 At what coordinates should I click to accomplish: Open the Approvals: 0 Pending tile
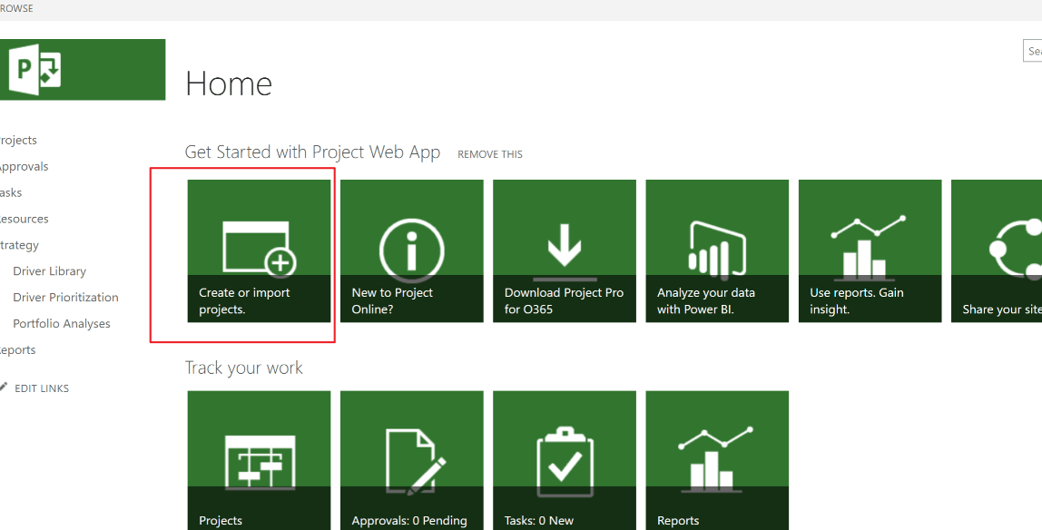pos(412,460)
